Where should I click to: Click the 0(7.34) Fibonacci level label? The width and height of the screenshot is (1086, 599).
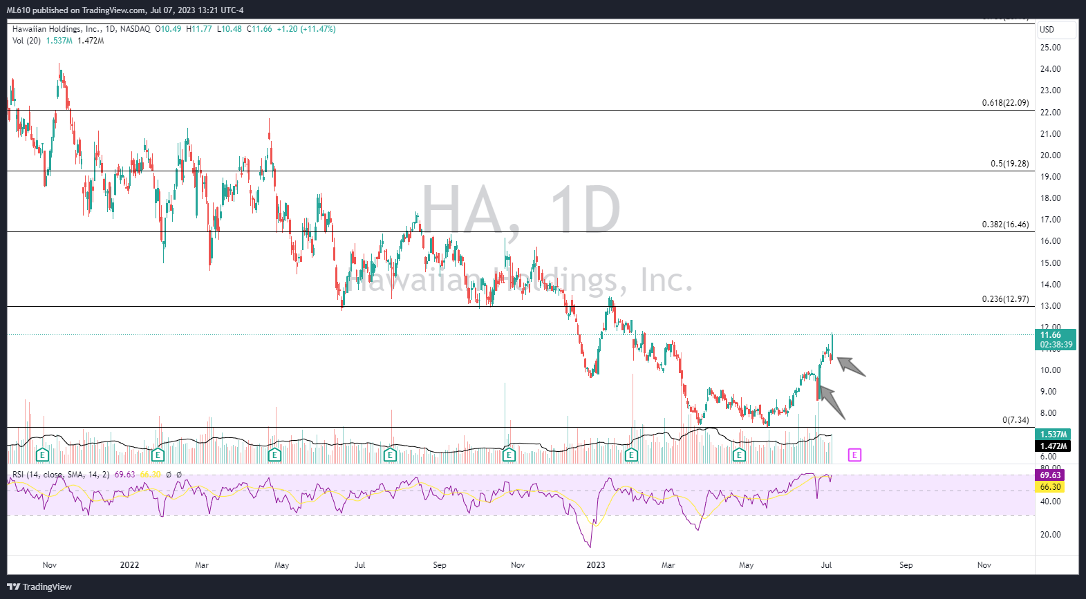1015,420
